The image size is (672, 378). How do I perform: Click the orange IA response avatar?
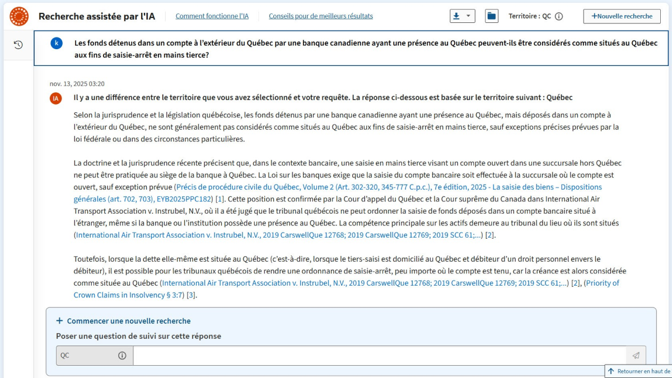click(55, 98)
